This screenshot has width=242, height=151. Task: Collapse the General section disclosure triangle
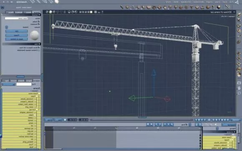point(40,15)
